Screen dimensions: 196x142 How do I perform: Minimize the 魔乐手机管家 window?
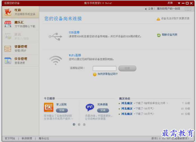click(183, 3)
